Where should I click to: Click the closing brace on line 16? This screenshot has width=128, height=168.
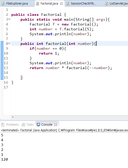(x=12, y=83)
